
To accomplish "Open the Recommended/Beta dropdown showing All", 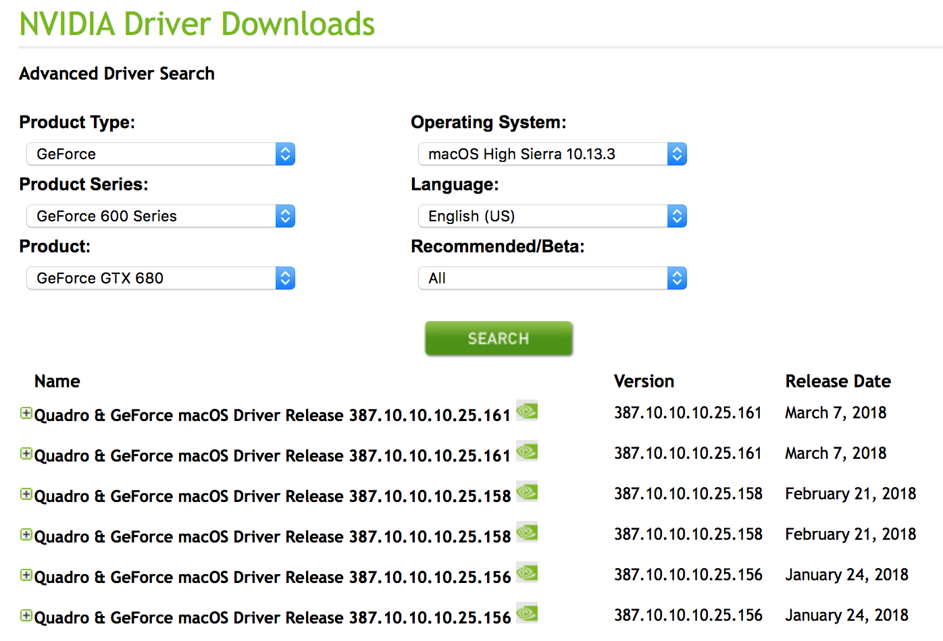I will coord(553,278).
